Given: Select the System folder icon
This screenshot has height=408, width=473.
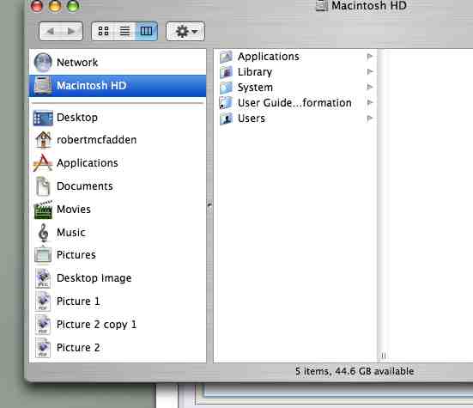Looking at the screenshot, I should click(226, 88).
